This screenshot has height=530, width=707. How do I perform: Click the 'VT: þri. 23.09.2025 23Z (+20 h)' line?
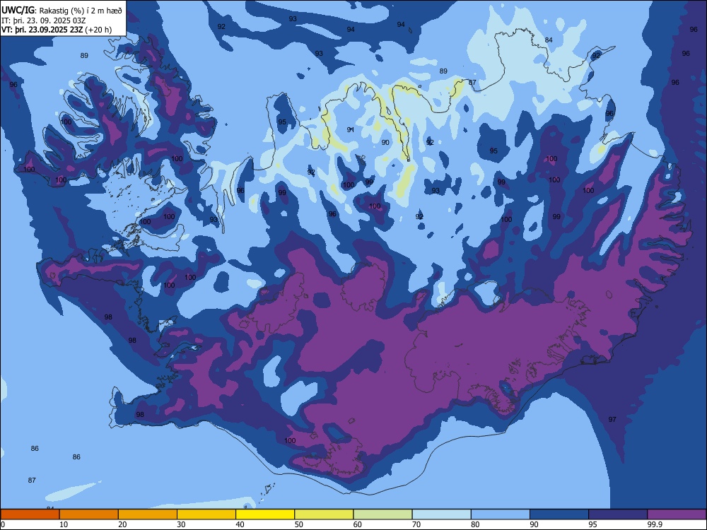pyautogui.click(x=57, y=30)
